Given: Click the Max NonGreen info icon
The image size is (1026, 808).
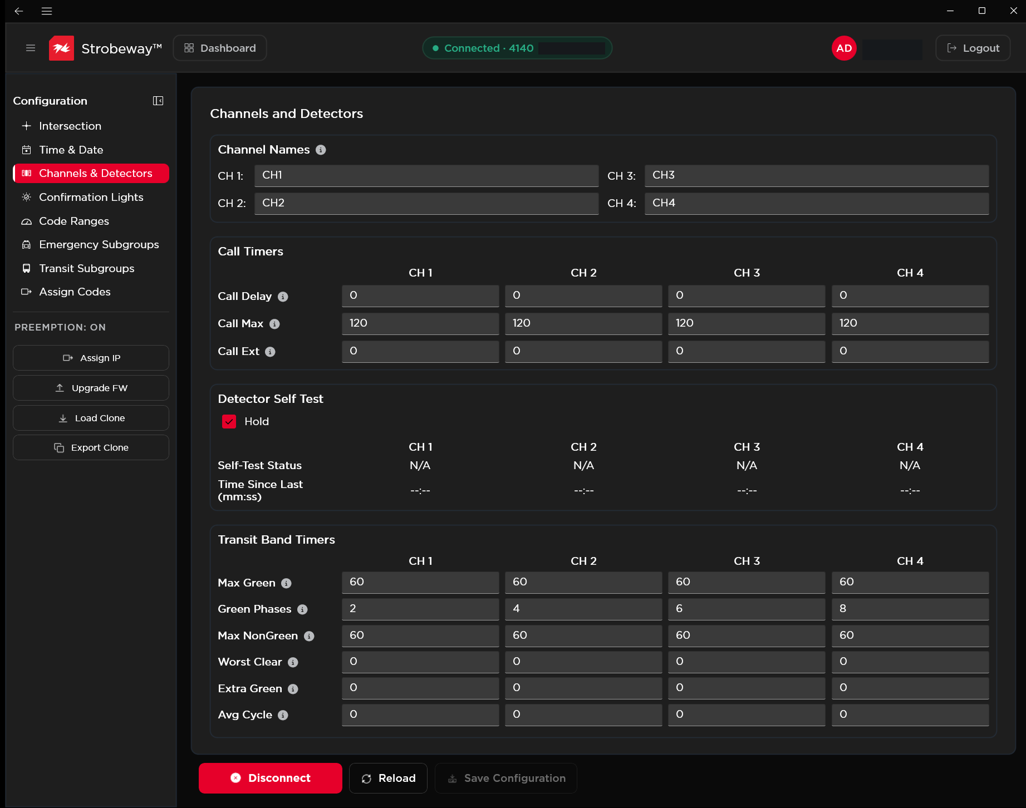Looking at the screenshot, I should coord(309,636).
